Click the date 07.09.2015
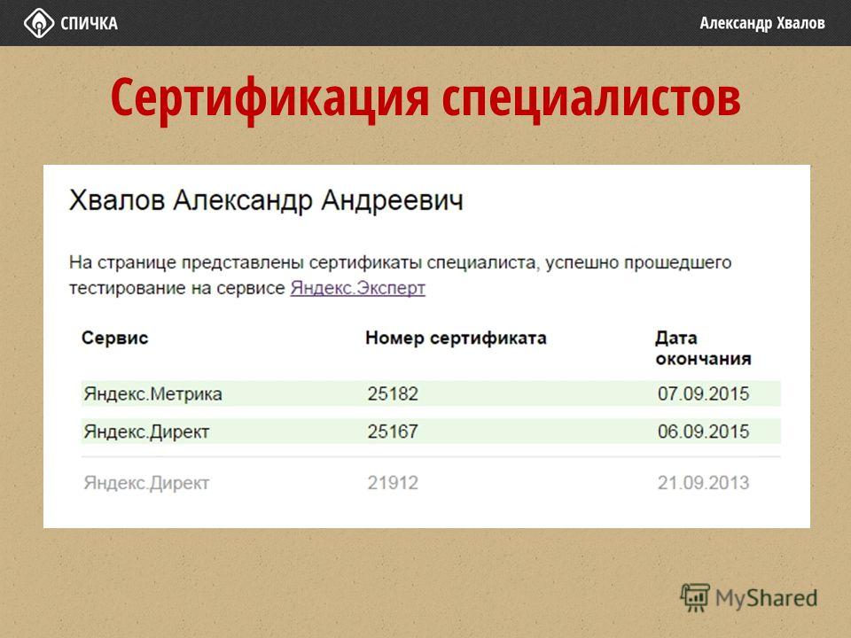The width and height of the screenshot is (851, 638). click(703, 393)
